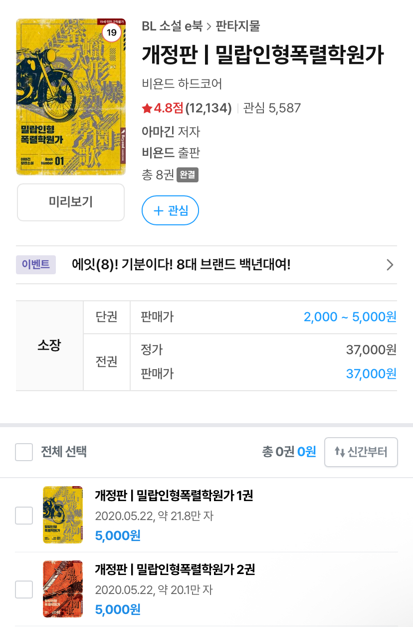Go to BL 소설 e북 category
413x627 pixels.
[172, 26]
